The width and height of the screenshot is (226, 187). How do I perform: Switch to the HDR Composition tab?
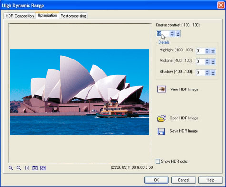pos(20,16)
